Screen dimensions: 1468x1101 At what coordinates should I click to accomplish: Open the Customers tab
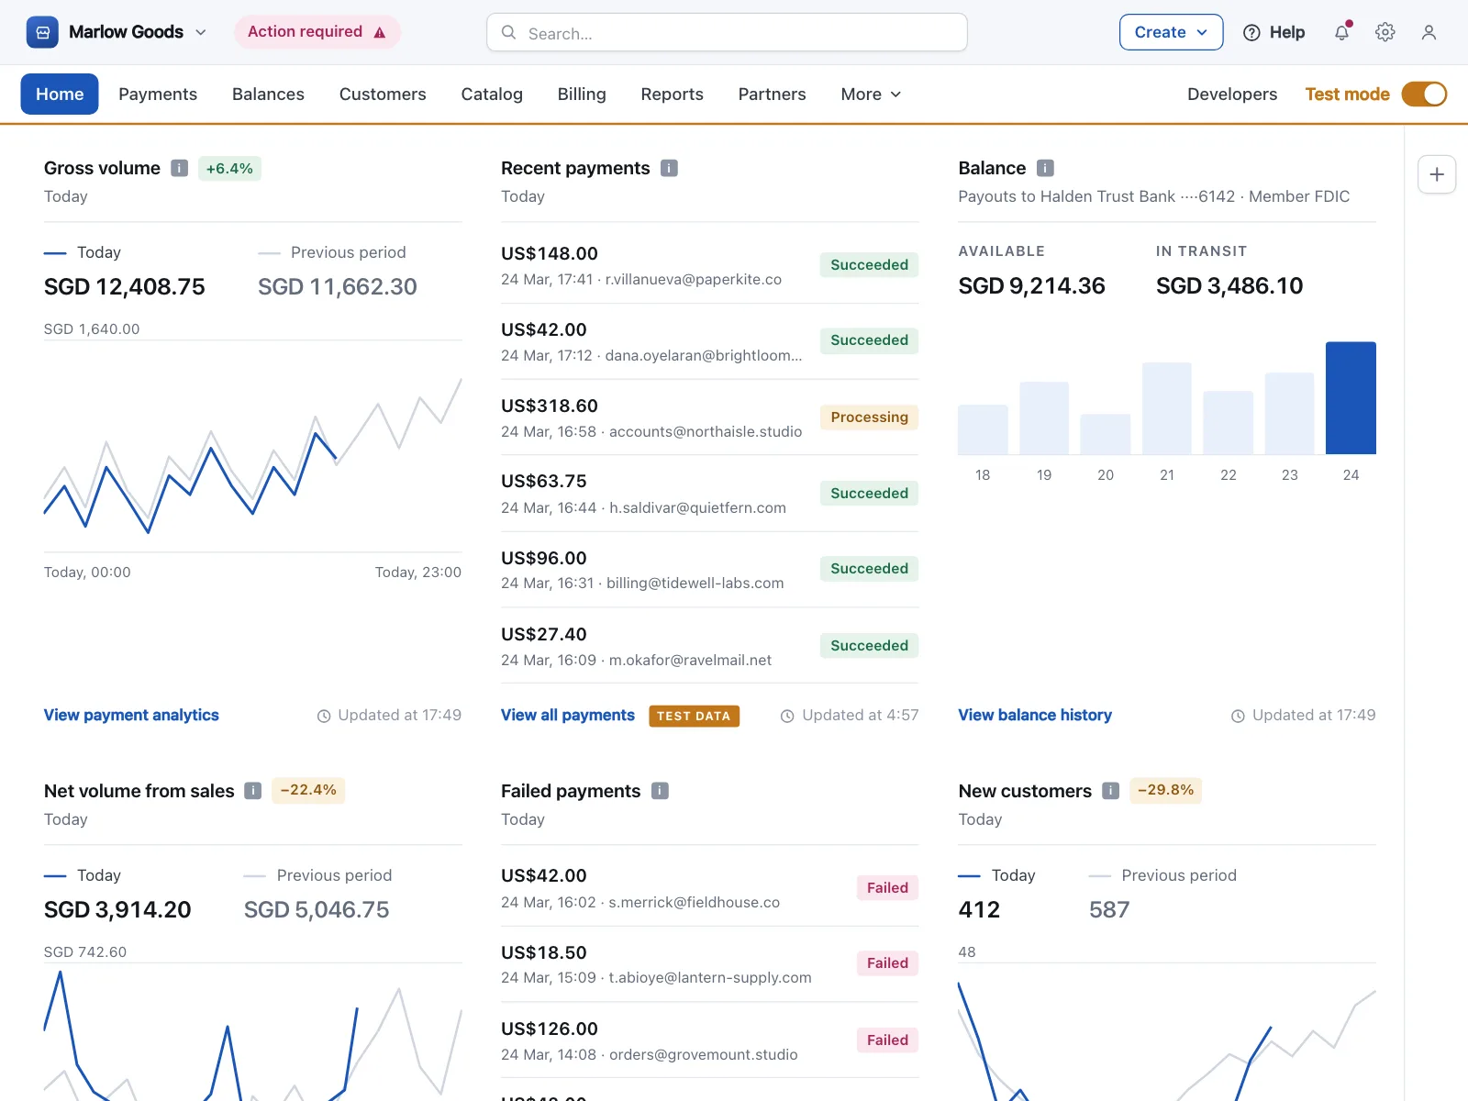pyautogui.click(x=383, y=95)
